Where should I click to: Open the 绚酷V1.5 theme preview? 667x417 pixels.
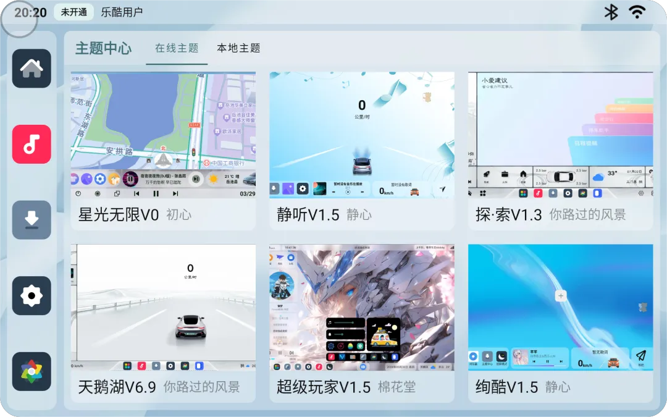coord(560,308)
